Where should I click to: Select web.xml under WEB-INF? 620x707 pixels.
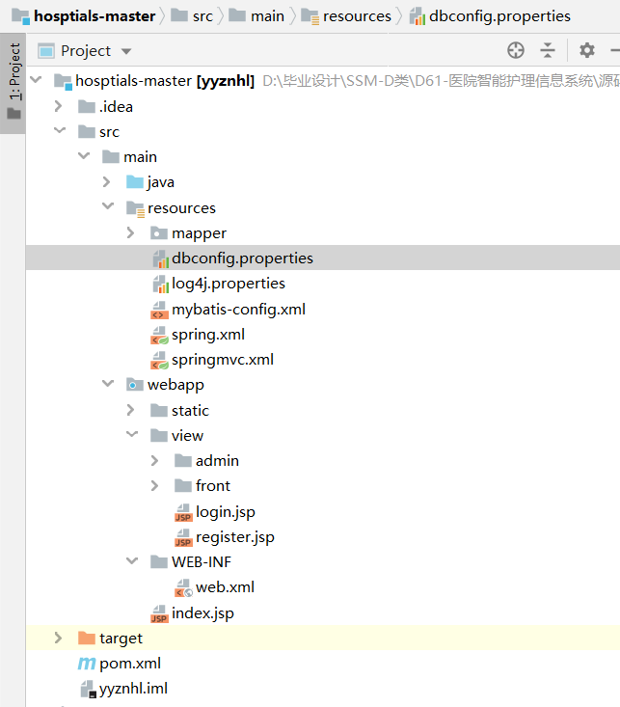(x=225, y=587)
